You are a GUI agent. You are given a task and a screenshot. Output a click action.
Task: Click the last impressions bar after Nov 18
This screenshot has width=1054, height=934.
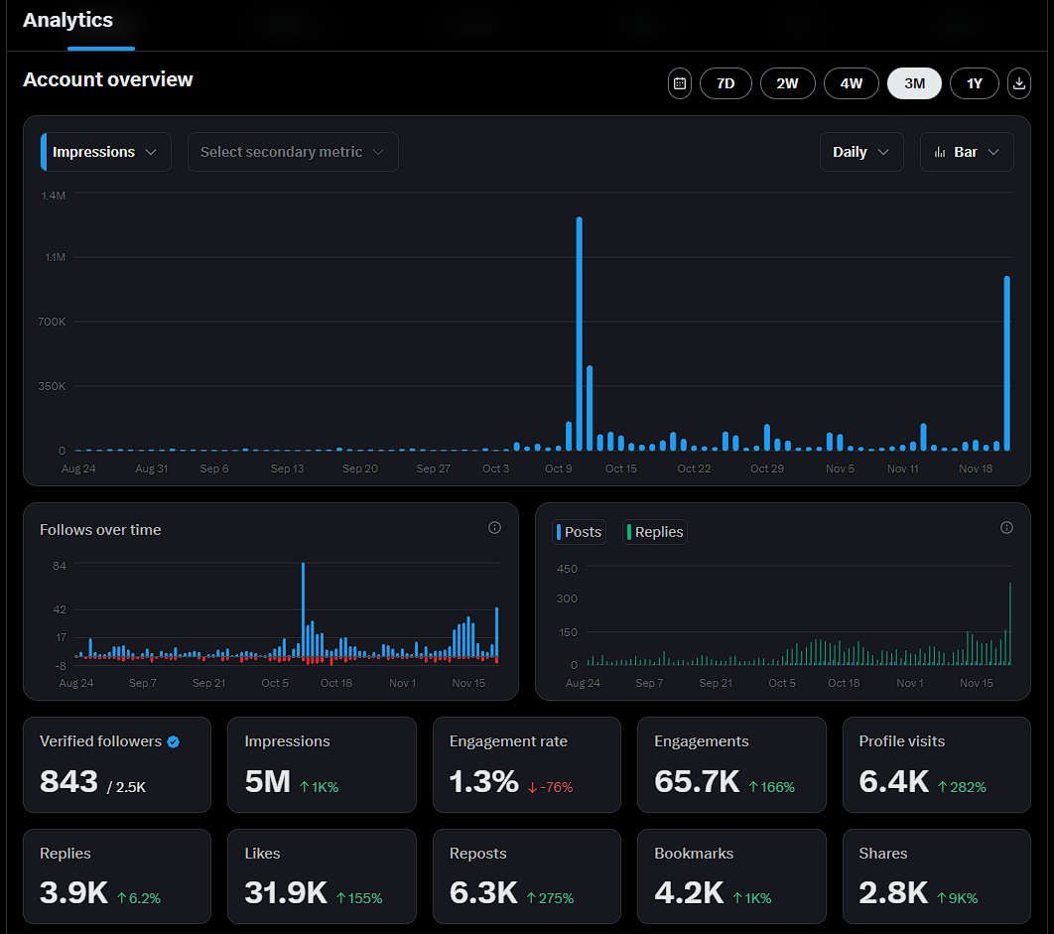tap(1007, 363)
